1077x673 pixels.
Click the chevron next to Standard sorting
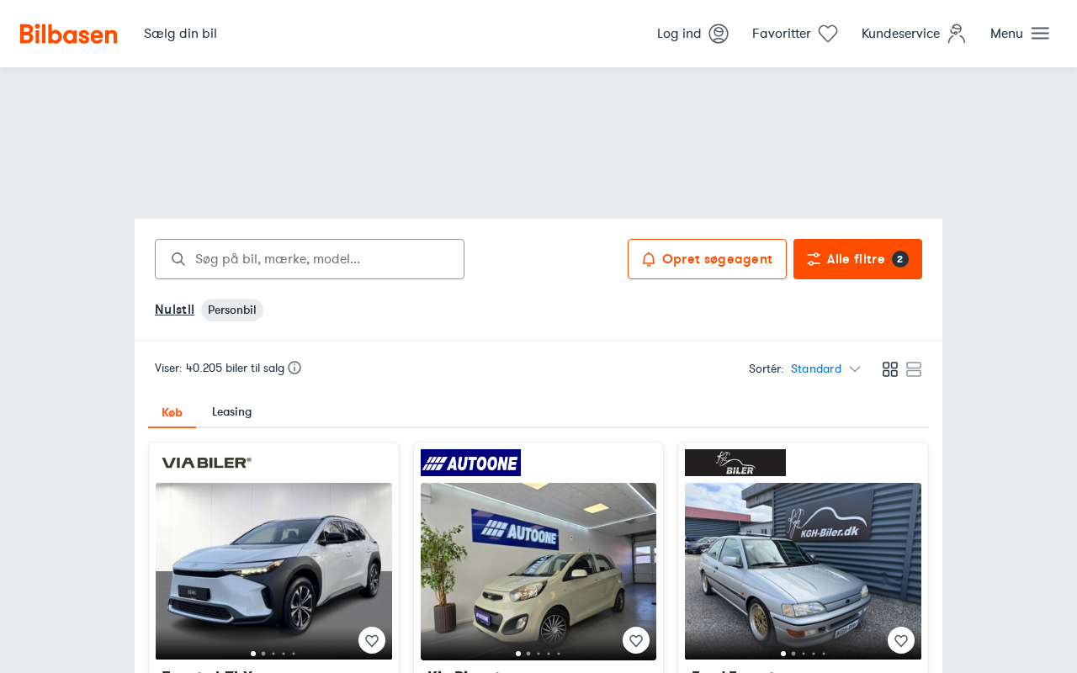click(855, 368)
